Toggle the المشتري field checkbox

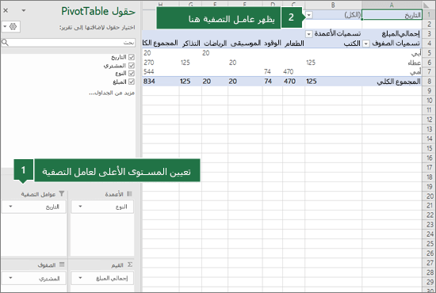click(x=132, y=66)
